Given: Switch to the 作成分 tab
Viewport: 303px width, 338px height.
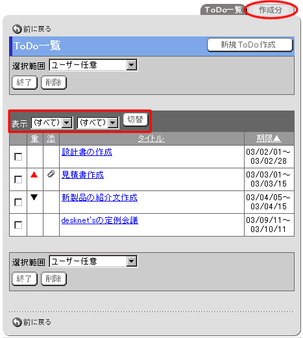Looking at the screenshot, I should [271, 10].
